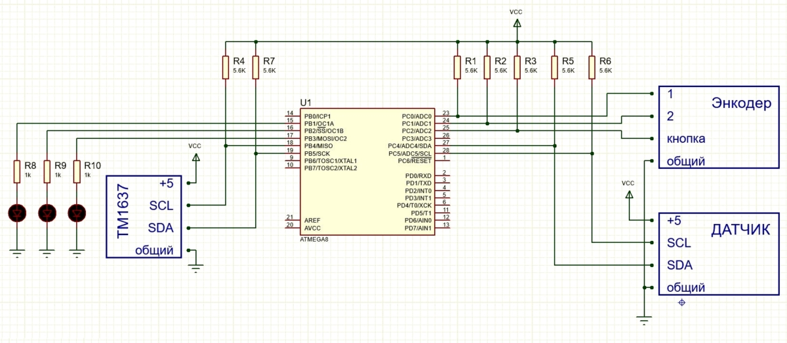Click resistor R9 symbol
The image size is (787, 343).
coord(47,172)
